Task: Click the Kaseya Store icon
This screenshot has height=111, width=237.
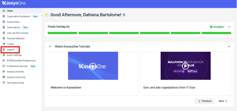Action: point(4,22)
